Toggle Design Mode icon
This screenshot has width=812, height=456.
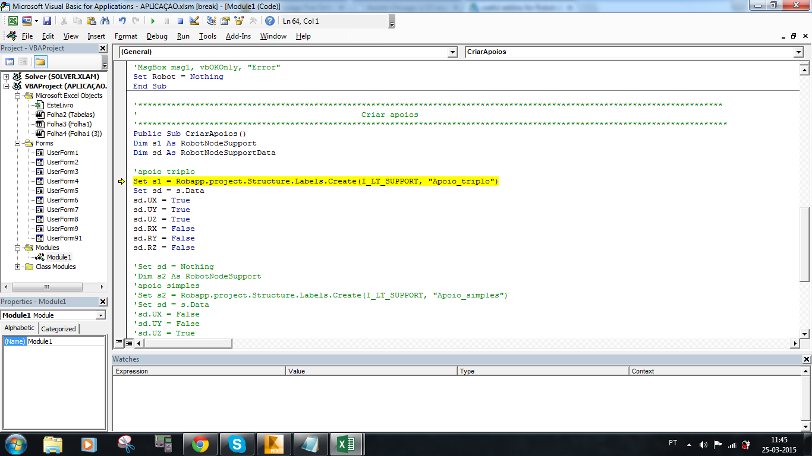(194, 21)
